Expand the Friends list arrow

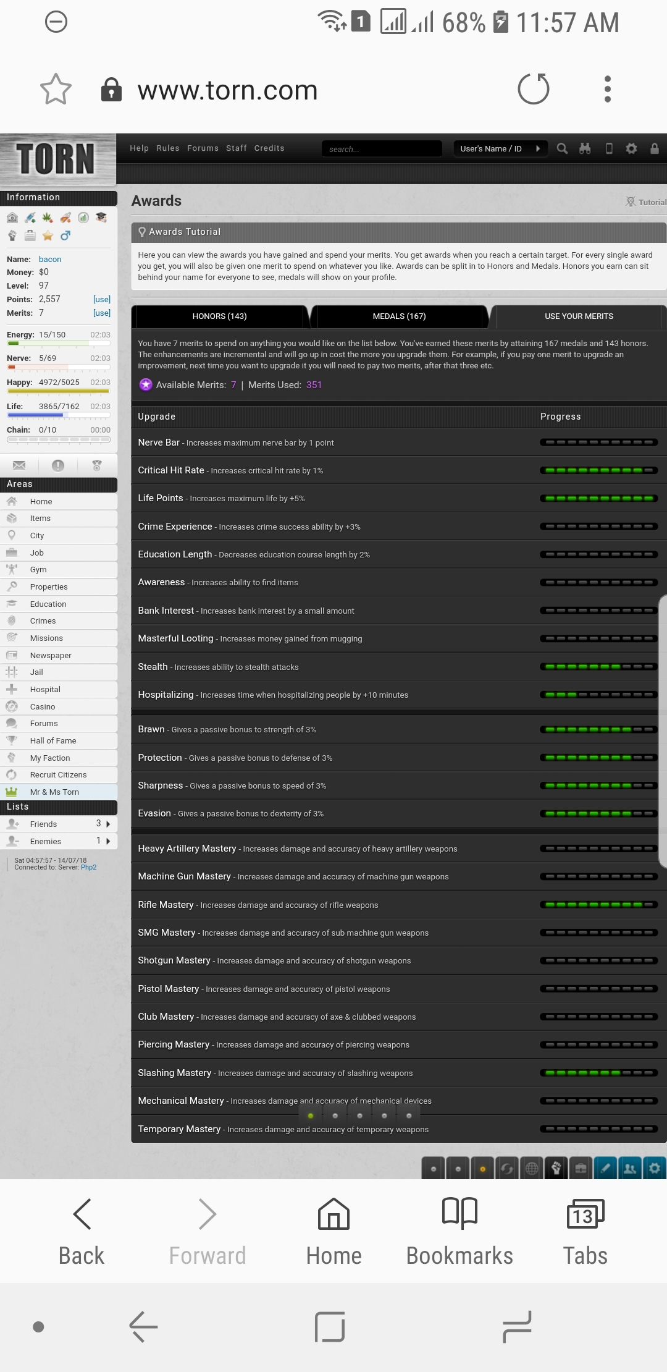coord(108,824)
